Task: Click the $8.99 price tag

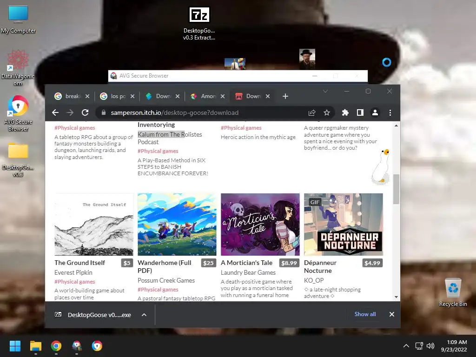Action: (289, 263)
